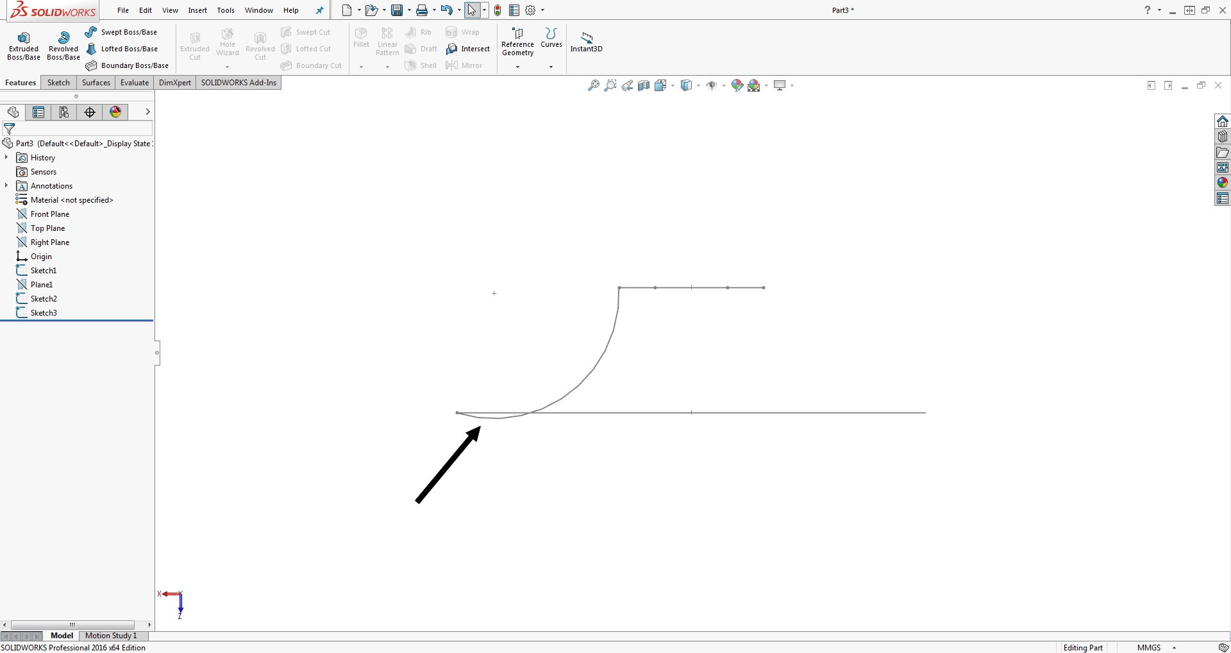The height and width of the screenshot is (653, 1231).
Task: Switch to the DimXpert tab
Action: click(x=175, y=83)
